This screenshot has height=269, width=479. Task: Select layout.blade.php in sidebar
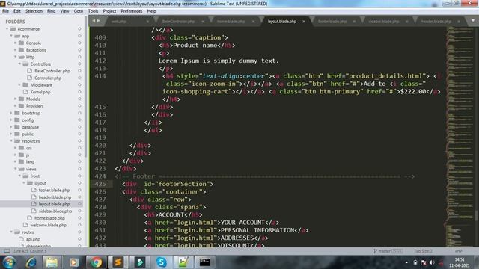coord(54,204)
